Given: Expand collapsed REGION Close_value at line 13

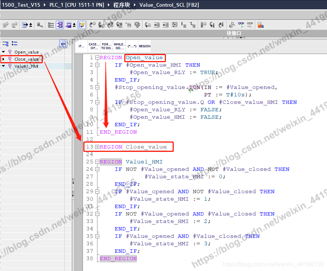Looking at the screenshot, I should (x=97, y=147).
